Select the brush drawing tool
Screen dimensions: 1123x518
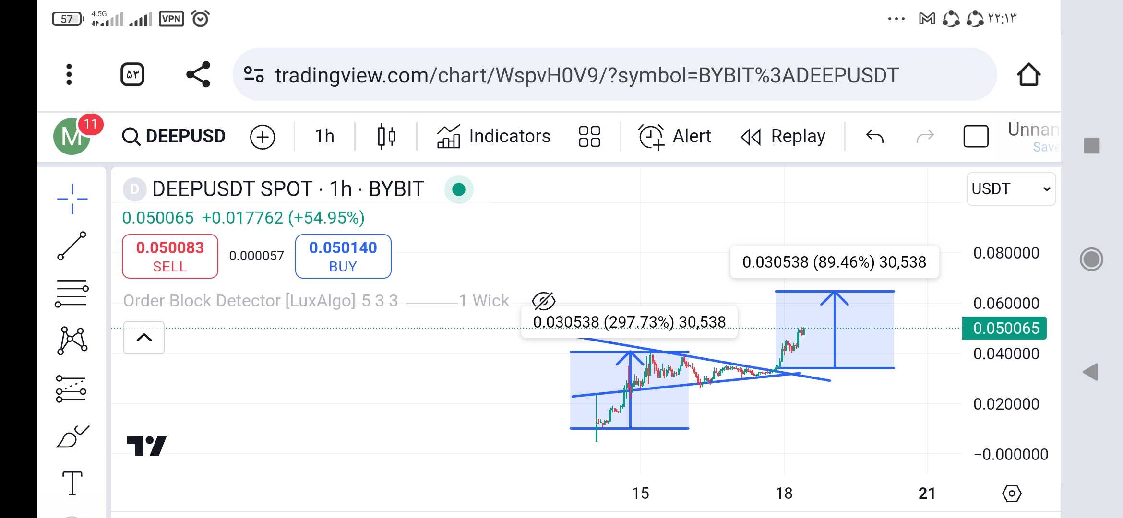[72, 436]
